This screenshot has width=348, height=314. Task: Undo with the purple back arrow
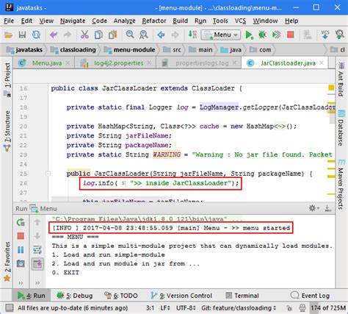54,35
